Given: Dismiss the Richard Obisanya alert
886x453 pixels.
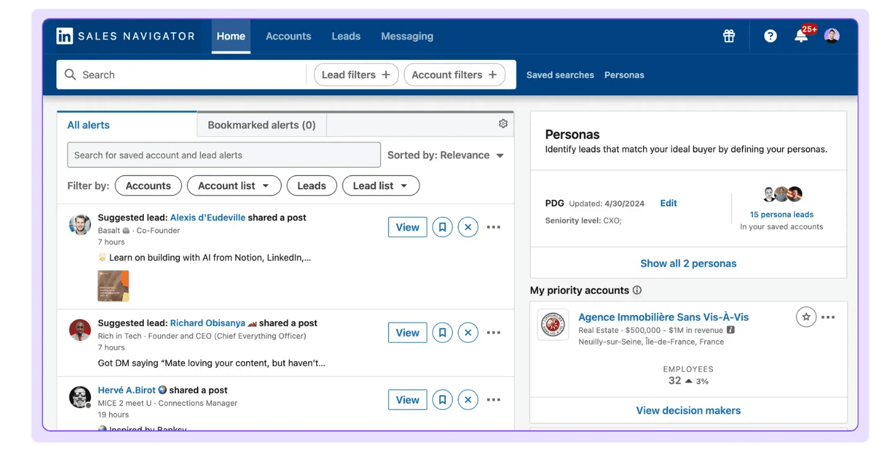Looking at the screenshot, I should click(x=468, y=332).
